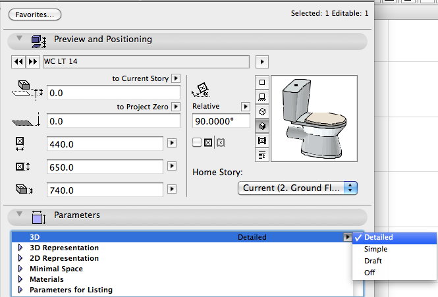Expand the Minimal Space group
This screenshot has width=438, height=297.
pos(20,269)
